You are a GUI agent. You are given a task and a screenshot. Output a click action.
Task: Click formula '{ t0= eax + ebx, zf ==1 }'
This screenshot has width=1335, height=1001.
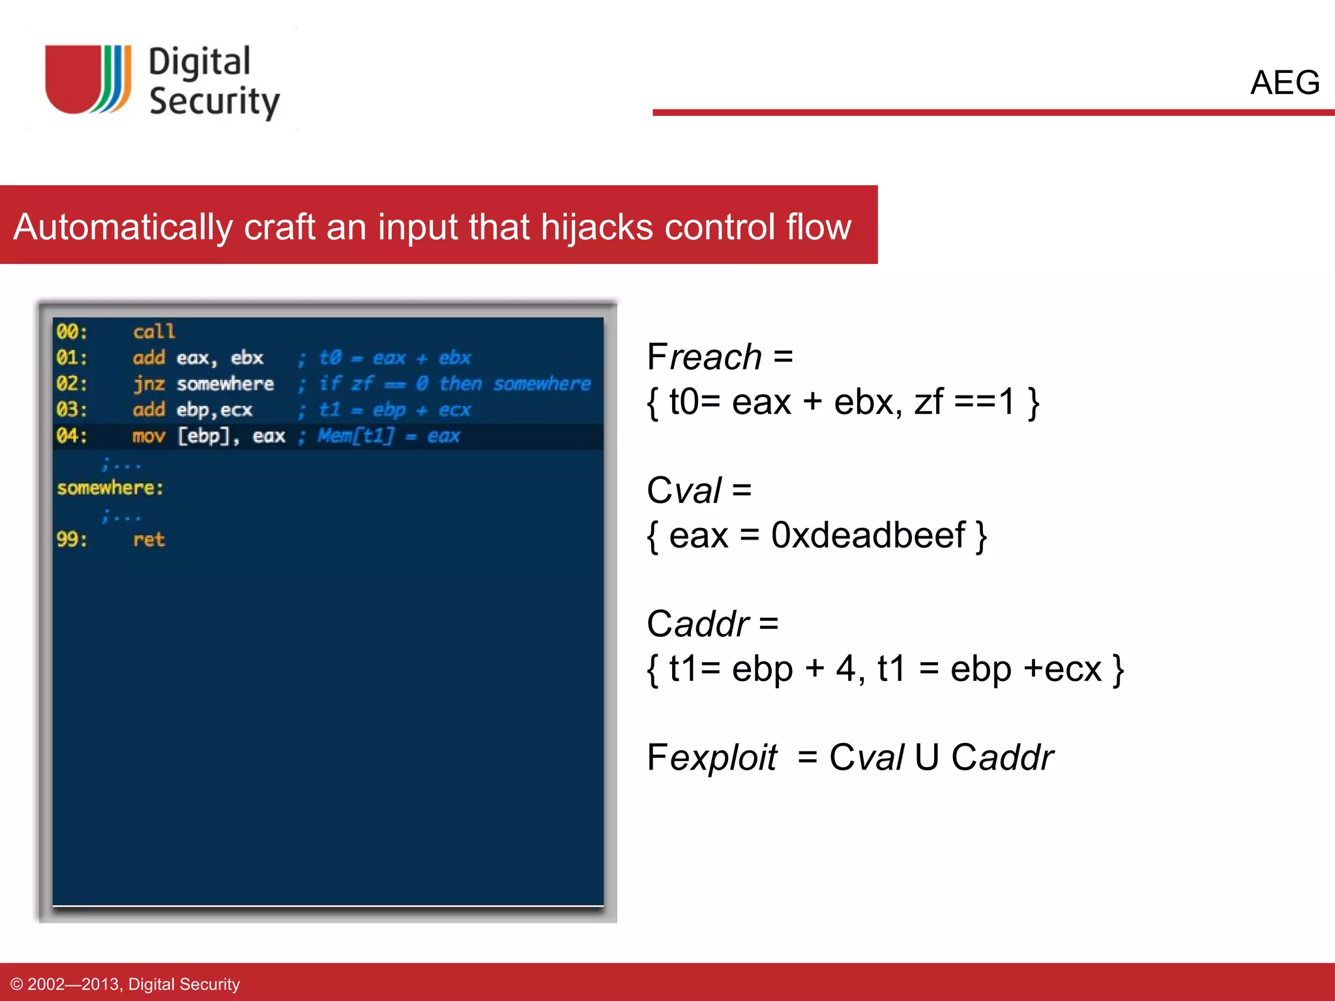(x=842, y=402)
